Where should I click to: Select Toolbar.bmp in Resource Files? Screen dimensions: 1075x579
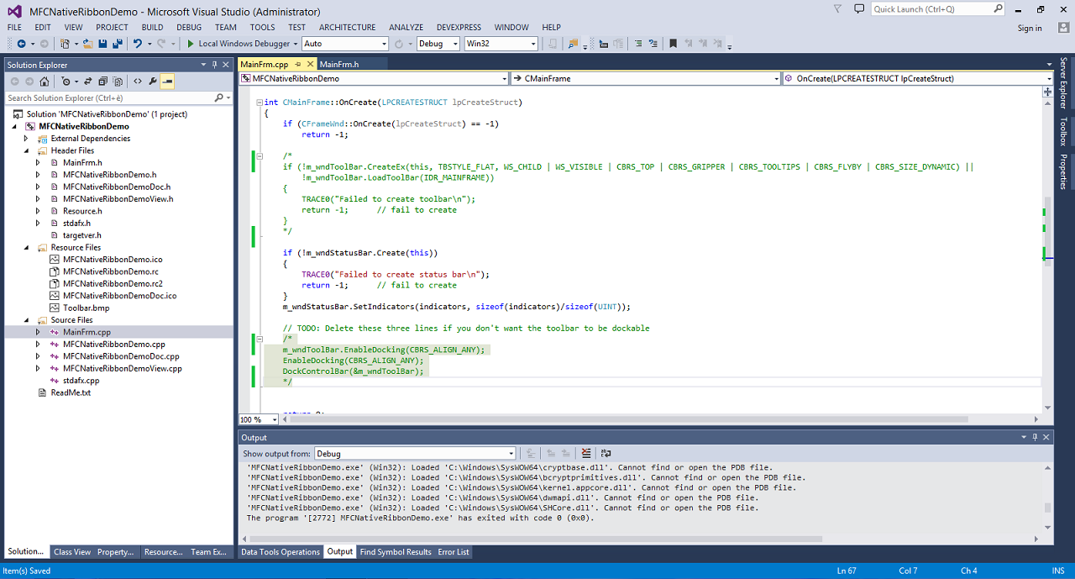[x=87, y=308]
